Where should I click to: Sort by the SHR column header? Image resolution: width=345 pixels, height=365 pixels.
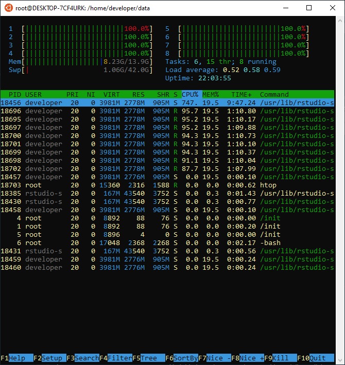pyautogui.click(x=163, y=95)
